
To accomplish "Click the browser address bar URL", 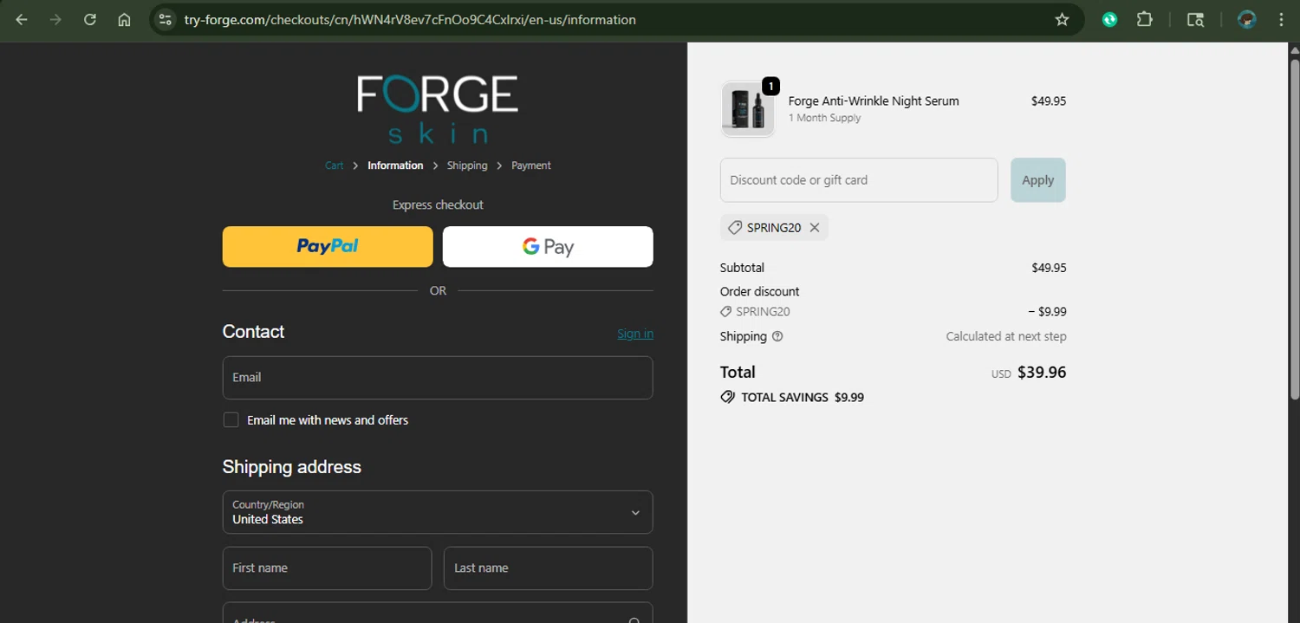I will tap(410, 19).
